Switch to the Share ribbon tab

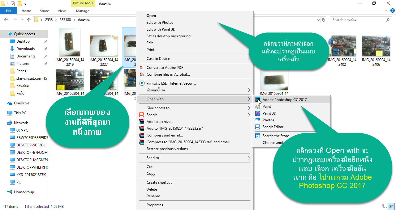coord(44,11)
